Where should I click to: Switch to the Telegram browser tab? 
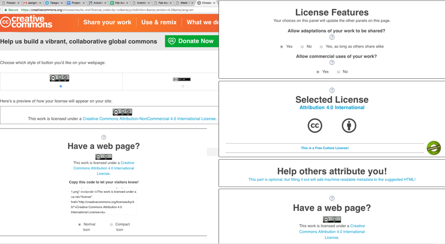click(54, 3)
